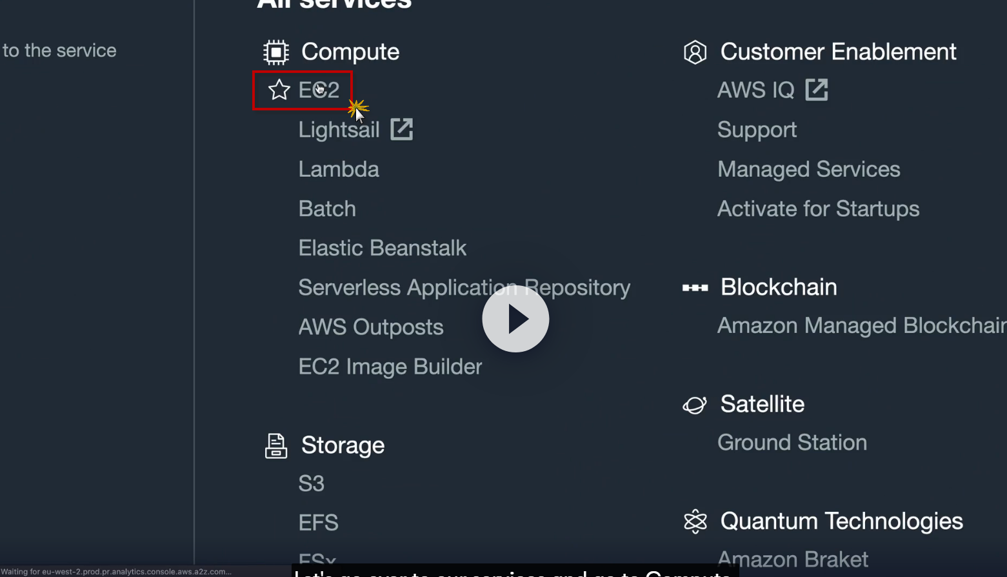Click the Blockchain category icon

coord(695,288)
